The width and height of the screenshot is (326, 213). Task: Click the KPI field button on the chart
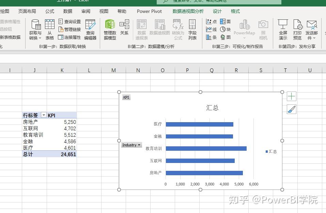126,97
